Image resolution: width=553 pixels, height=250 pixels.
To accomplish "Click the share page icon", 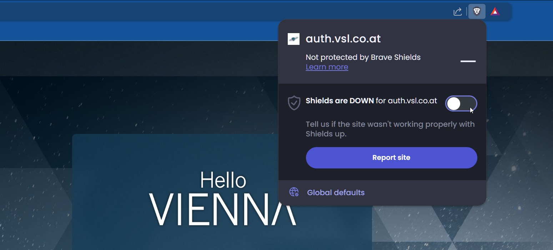I will point(457,12).
